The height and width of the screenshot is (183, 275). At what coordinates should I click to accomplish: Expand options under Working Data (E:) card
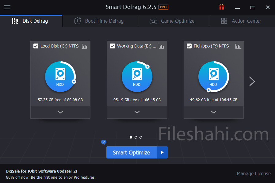point(137,112)
